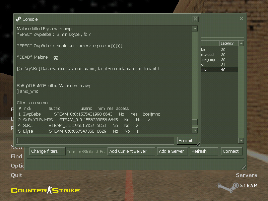
Task: Click the Steam logo at bottom right
Action: pyautogui.click(x=237, y=186)
